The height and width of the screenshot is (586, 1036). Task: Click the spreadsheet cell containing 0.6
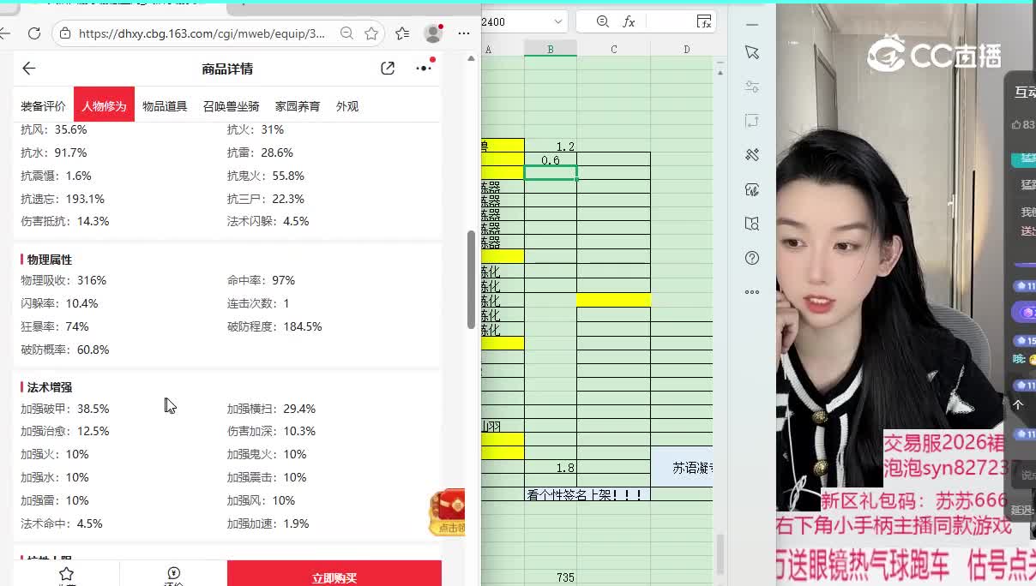[551, 160]
